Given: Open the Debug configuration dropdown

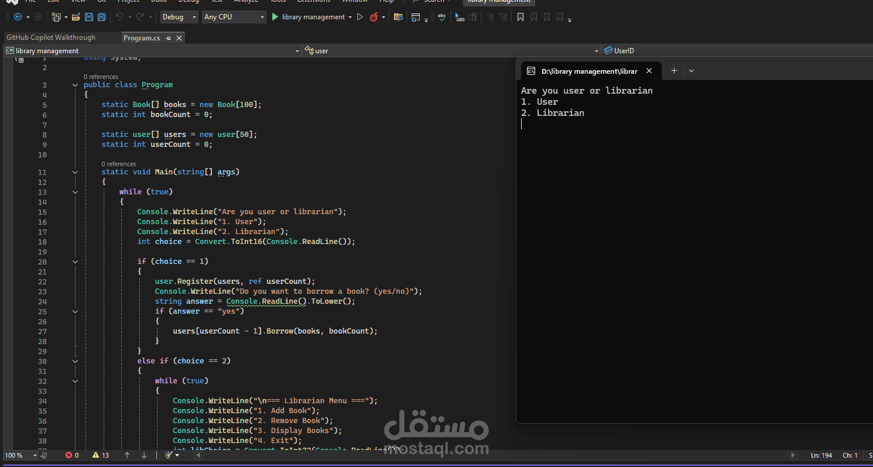Looking at the screenshot, I should pyautogui.click(x=179, y=17).
